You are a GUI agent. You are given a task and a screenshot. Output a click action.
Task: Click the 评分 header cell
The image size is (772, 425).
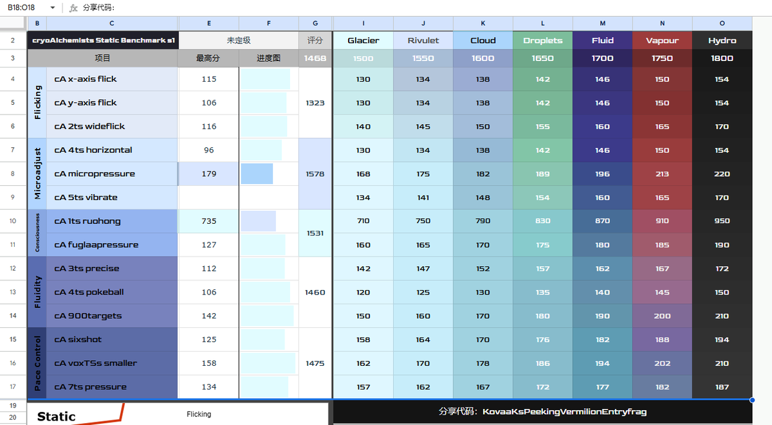[x=315, y=40]
